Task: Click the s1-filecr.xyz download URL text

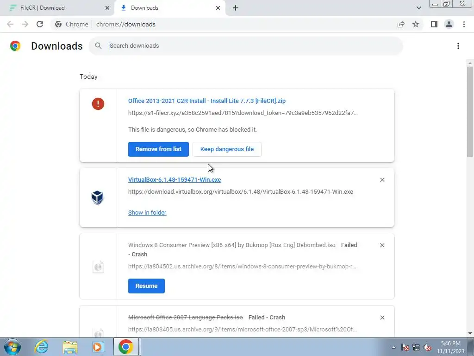Action: click(x=243, y=113)
